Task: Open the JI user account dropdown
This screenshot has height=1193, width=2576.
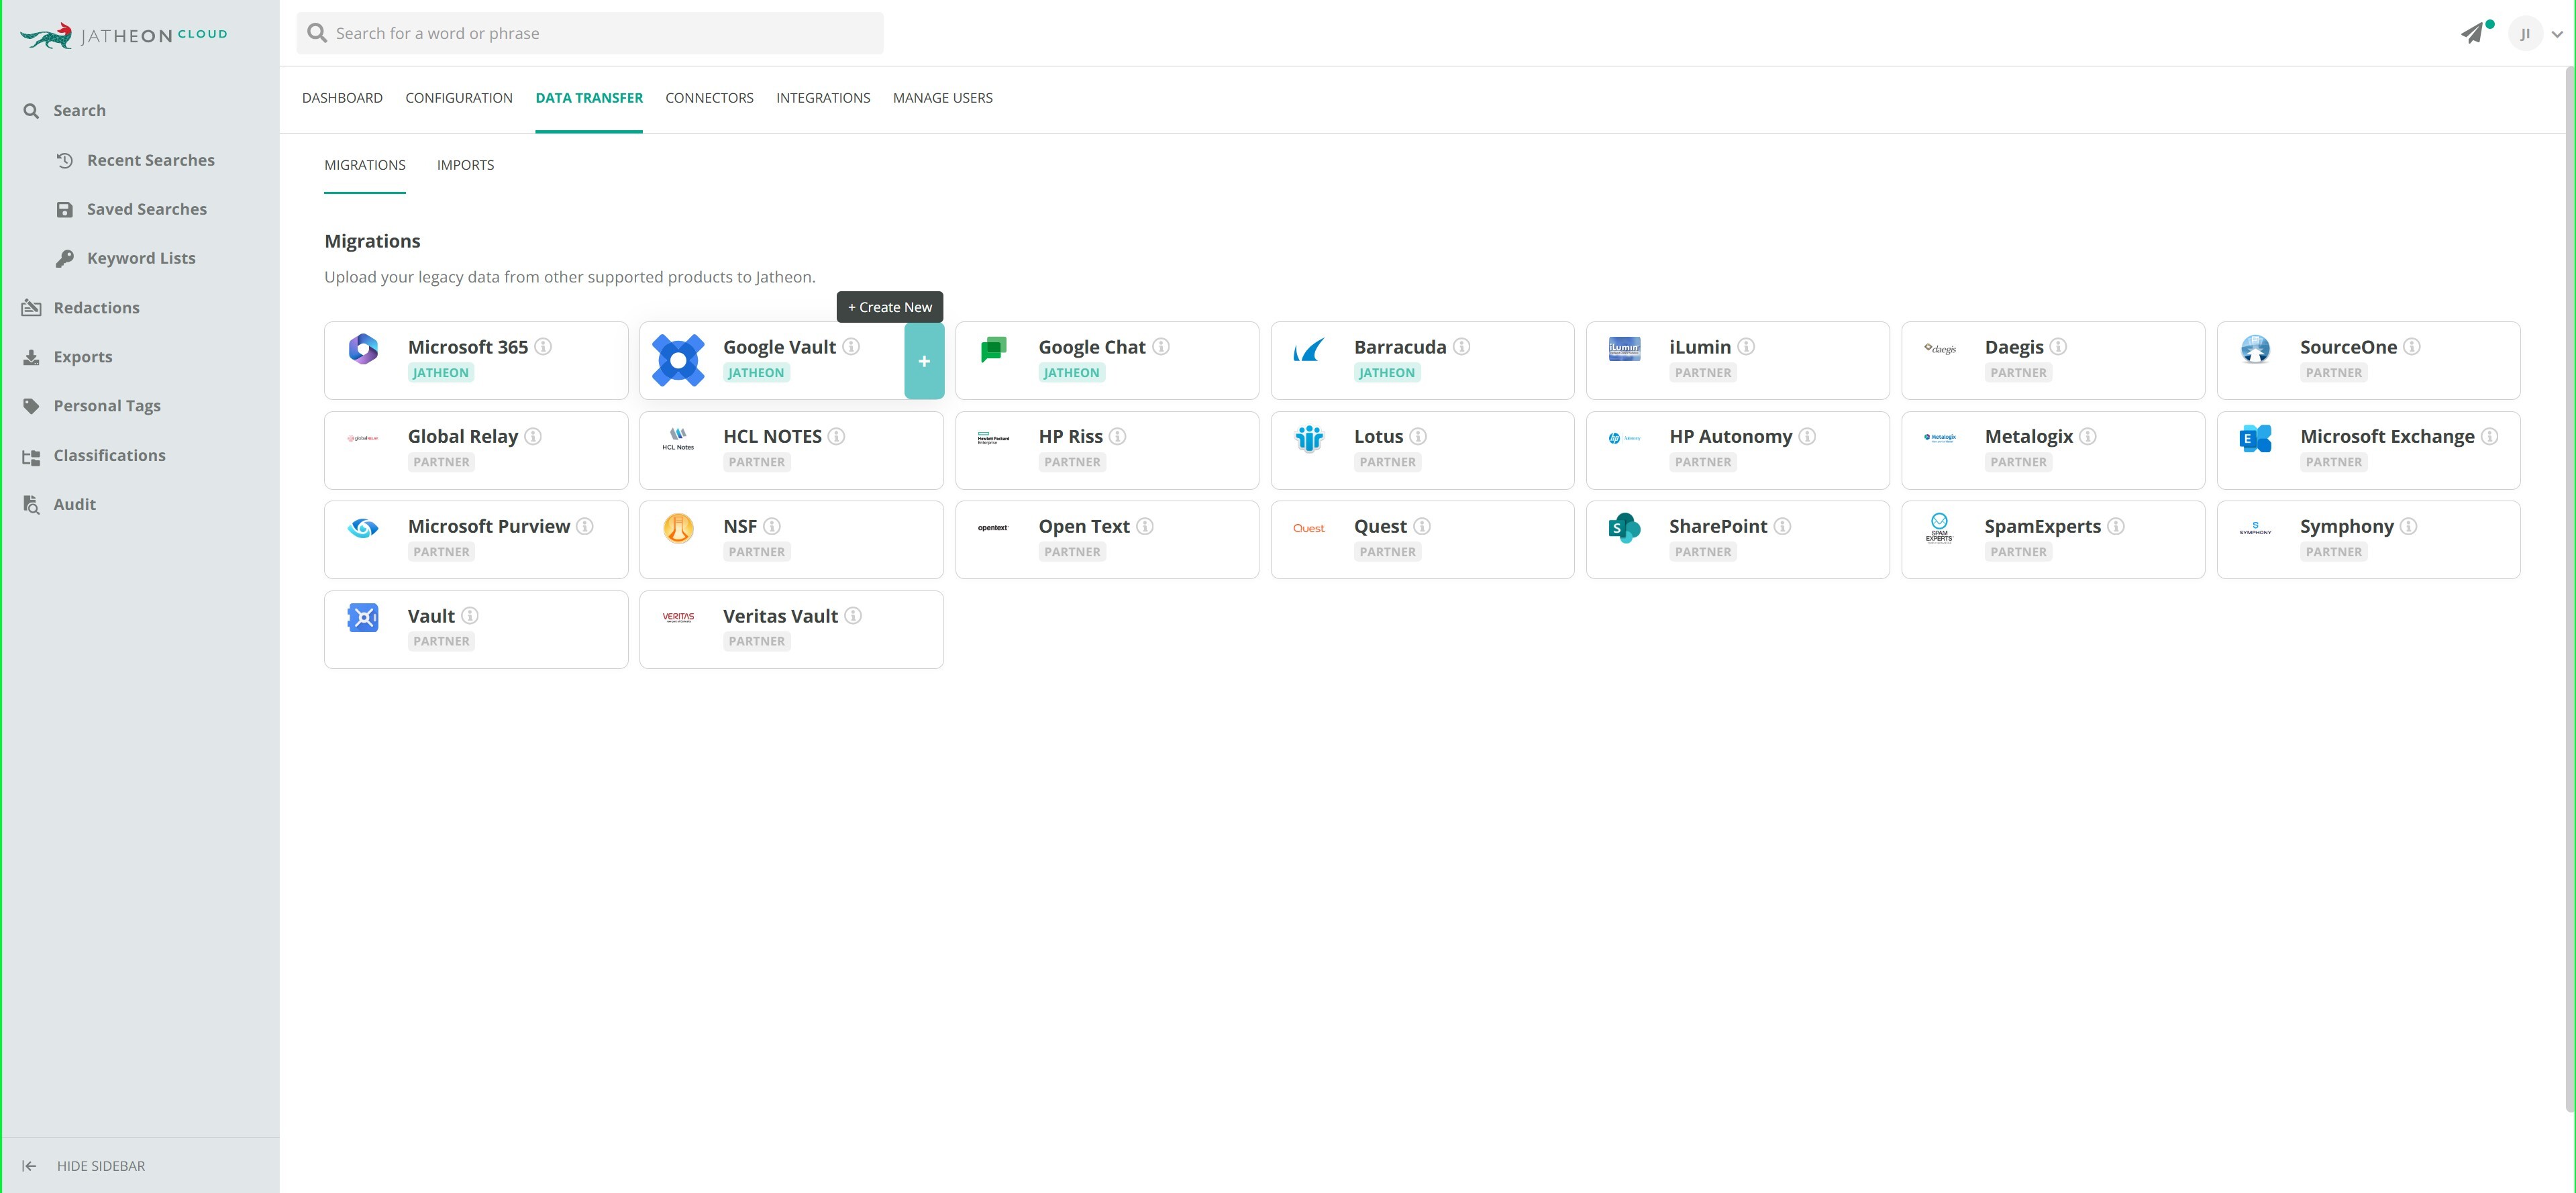Action: point(2537,33)
